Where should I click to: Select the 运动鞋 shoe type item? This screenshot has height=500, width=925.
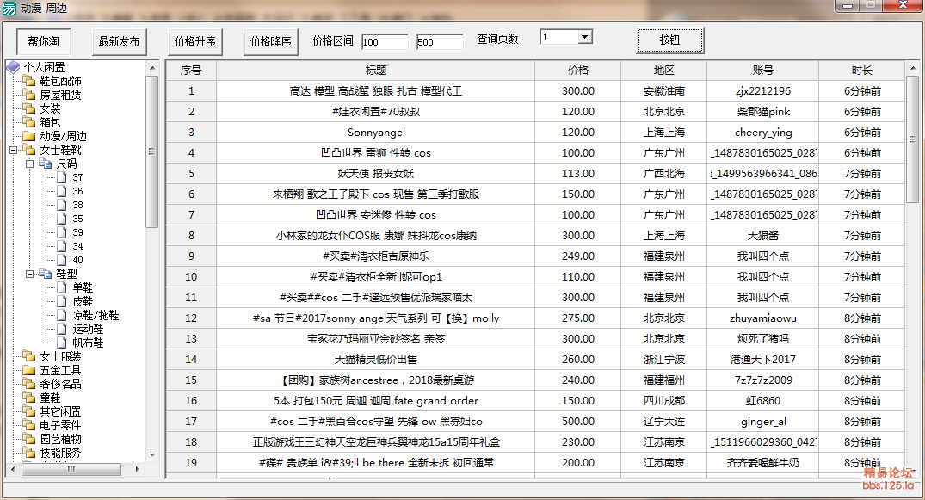[x=88, y=329]
